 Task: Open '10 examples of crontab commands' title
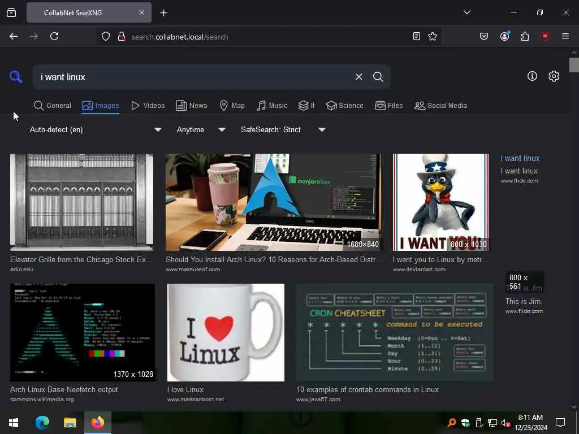(368, 389)
